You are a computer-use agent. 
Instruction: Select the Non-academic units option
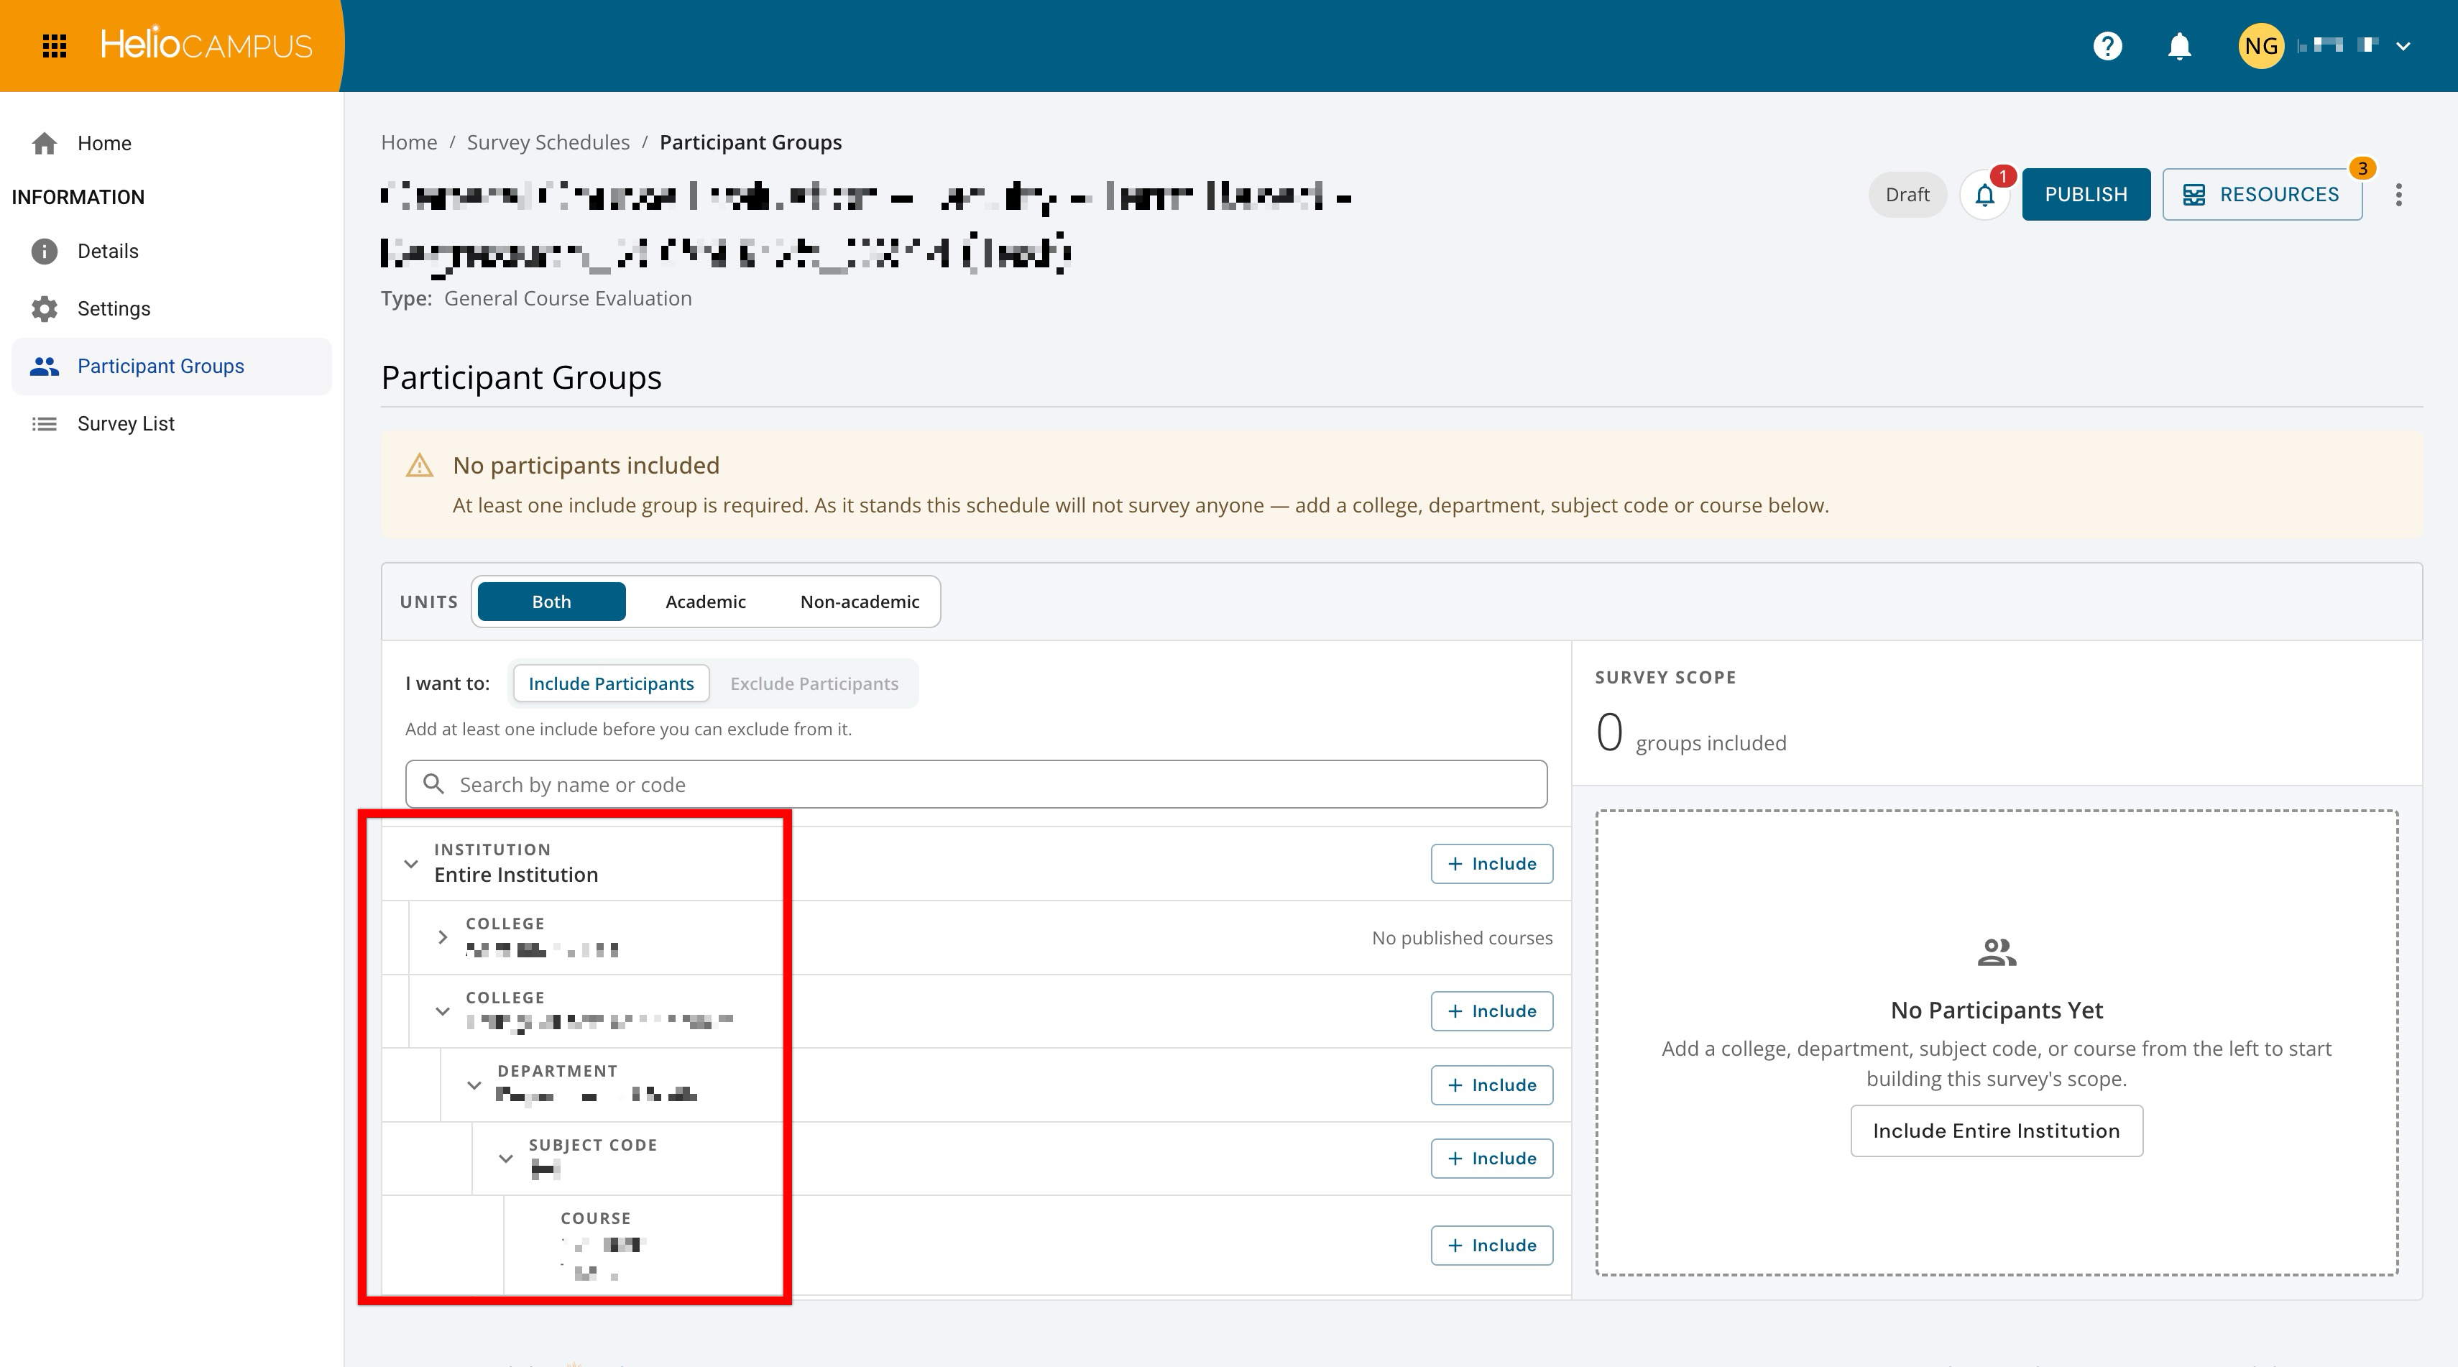[860, 602]
